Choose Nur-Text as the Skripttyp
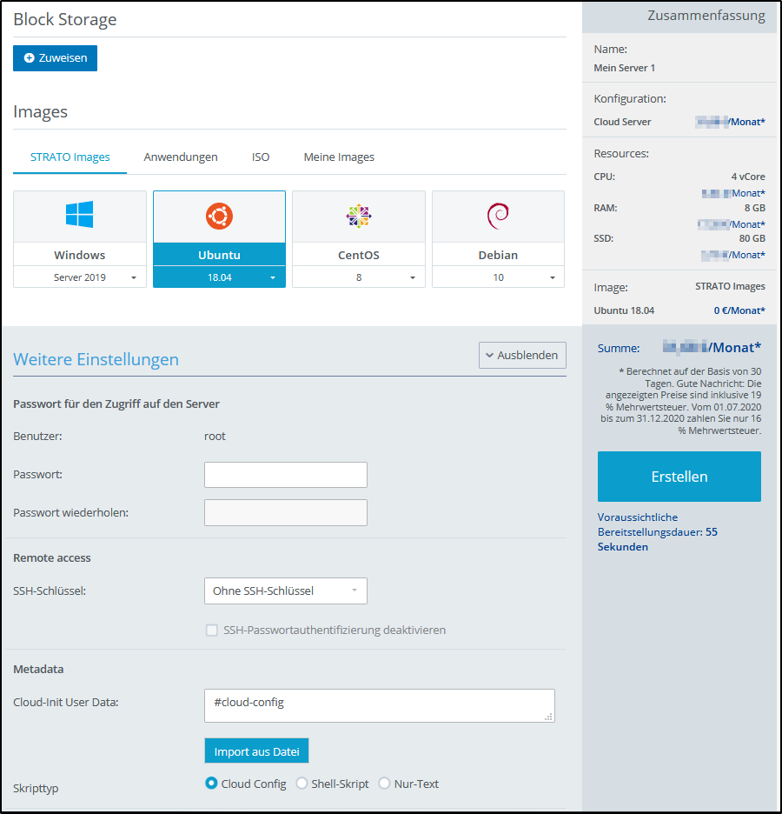The width and height of the screenshot is (782, 814). pyautogui.click(x=384, y=783)
